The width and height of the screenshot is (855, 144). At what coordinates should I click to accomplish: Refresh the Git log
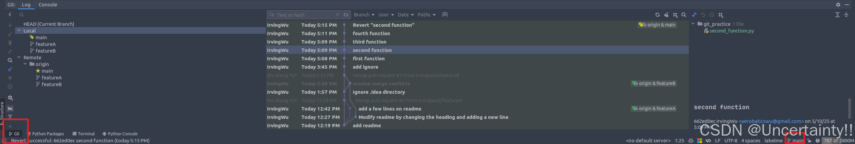click(657, 15)
